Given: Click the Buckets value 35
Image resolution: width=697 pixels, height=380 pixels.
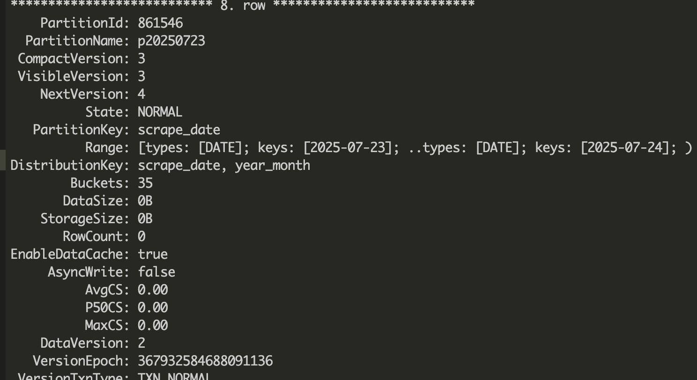Looking at the screenshot, I should [145, 183].
